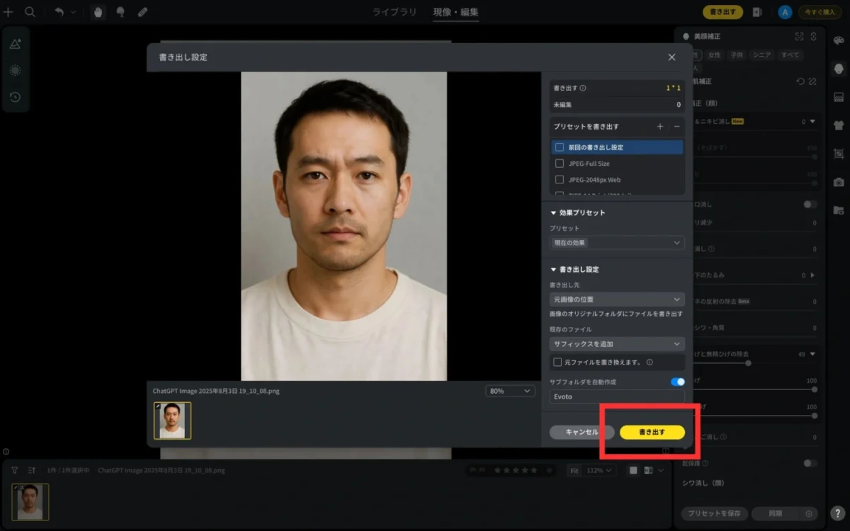Click the 書き出す button in the top bar
Image resolution: width=850 pixels, height=531 pixels.
722,12
